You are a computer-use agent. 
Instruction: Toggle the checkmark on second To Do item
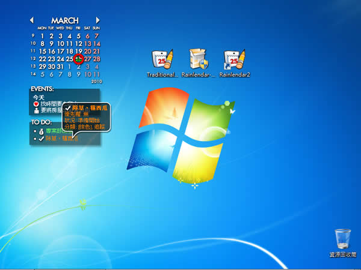40,139
